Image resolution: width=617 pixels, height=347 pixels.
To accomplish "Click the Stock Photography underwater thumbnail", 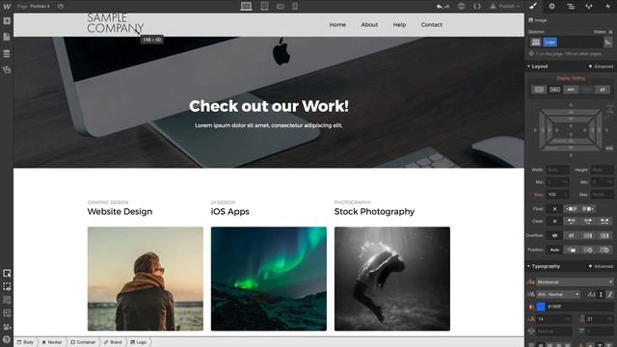I will tap(392, 279).
